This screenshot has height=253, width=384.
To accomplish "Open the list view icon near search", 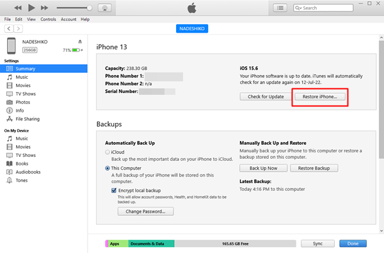I will coord(280,8).
